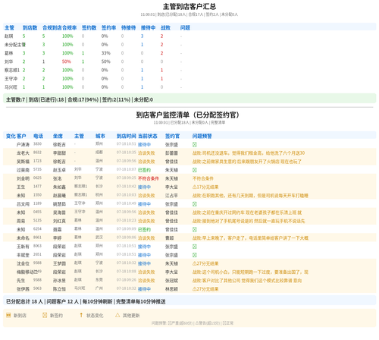Click green normal icon in 过昊商 row
Viewport: 379px width, 340px height.
195,170
